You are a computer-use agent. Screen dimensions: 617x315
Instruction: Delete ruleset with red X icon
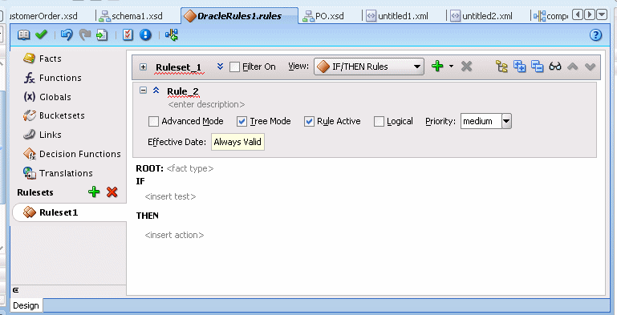coord(112,192)
